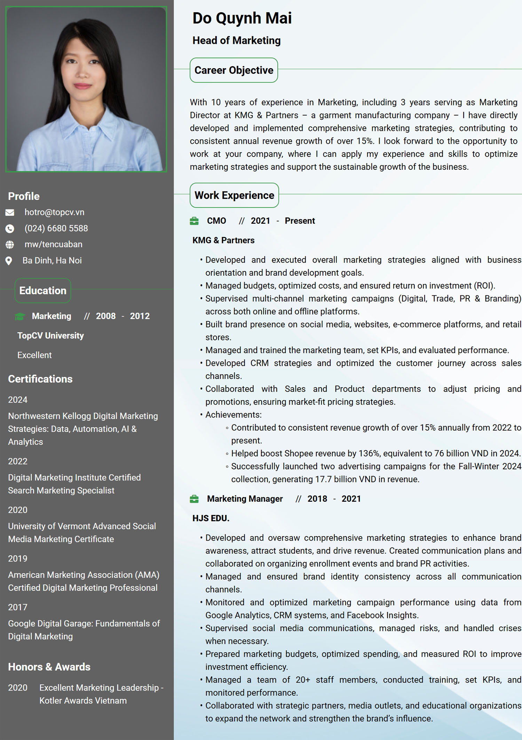Click the Northwestern Kellogg Digital Marketing certification

pyautogui.click(x=83, y=429)
